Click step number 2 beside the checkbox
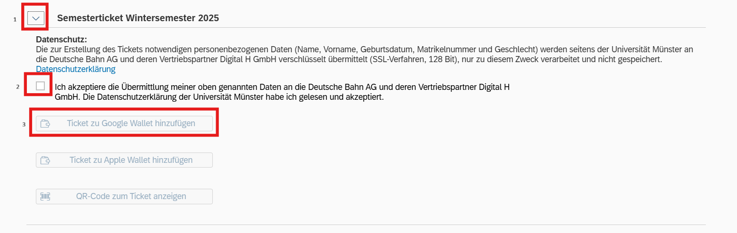Screen dimensions: 737x233 (x=17, y=87)
